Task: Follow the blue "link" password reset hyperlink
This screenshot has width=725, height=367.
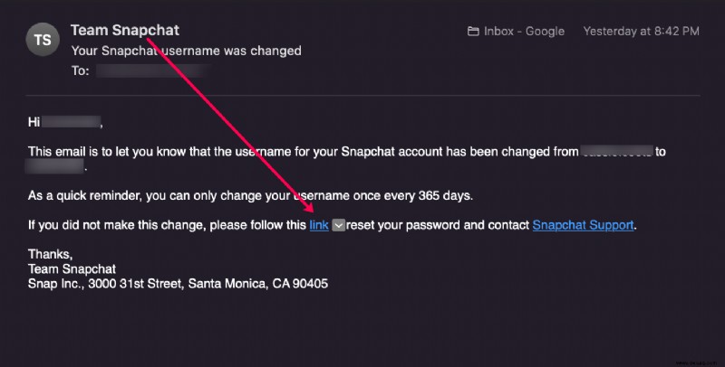Action: click(319, 225)
